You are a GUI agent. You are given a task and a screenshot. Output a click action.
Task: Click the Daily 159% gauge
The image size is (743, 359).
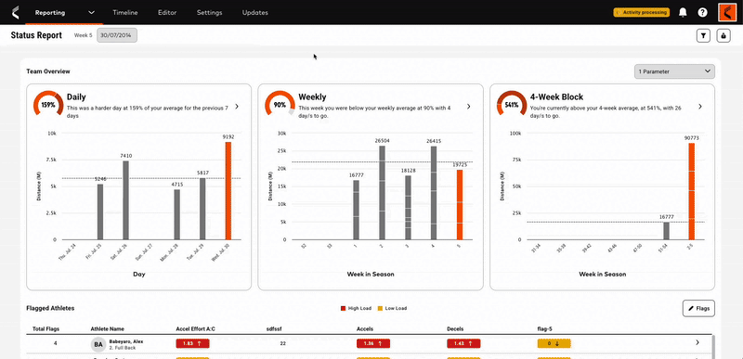pyautogui.click(x=48, y=104)
